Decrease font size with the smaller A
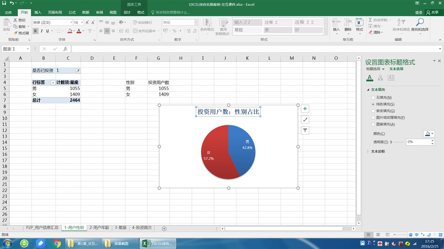Image resolution: width=444 pixels, height=249 pixels. pyautogui.click(x=93, y=22)
